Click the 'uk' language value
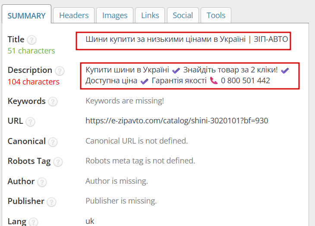The image size is (315, 226). click(90, 221)
